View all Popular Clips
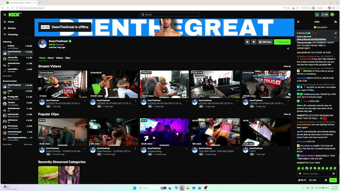This screenshot has height=191, width=340. pos(287,114)
